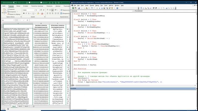Screen dimensions: 198x111
Task: Open the Excel font size dropdown
Action: (x=39, y=10)
